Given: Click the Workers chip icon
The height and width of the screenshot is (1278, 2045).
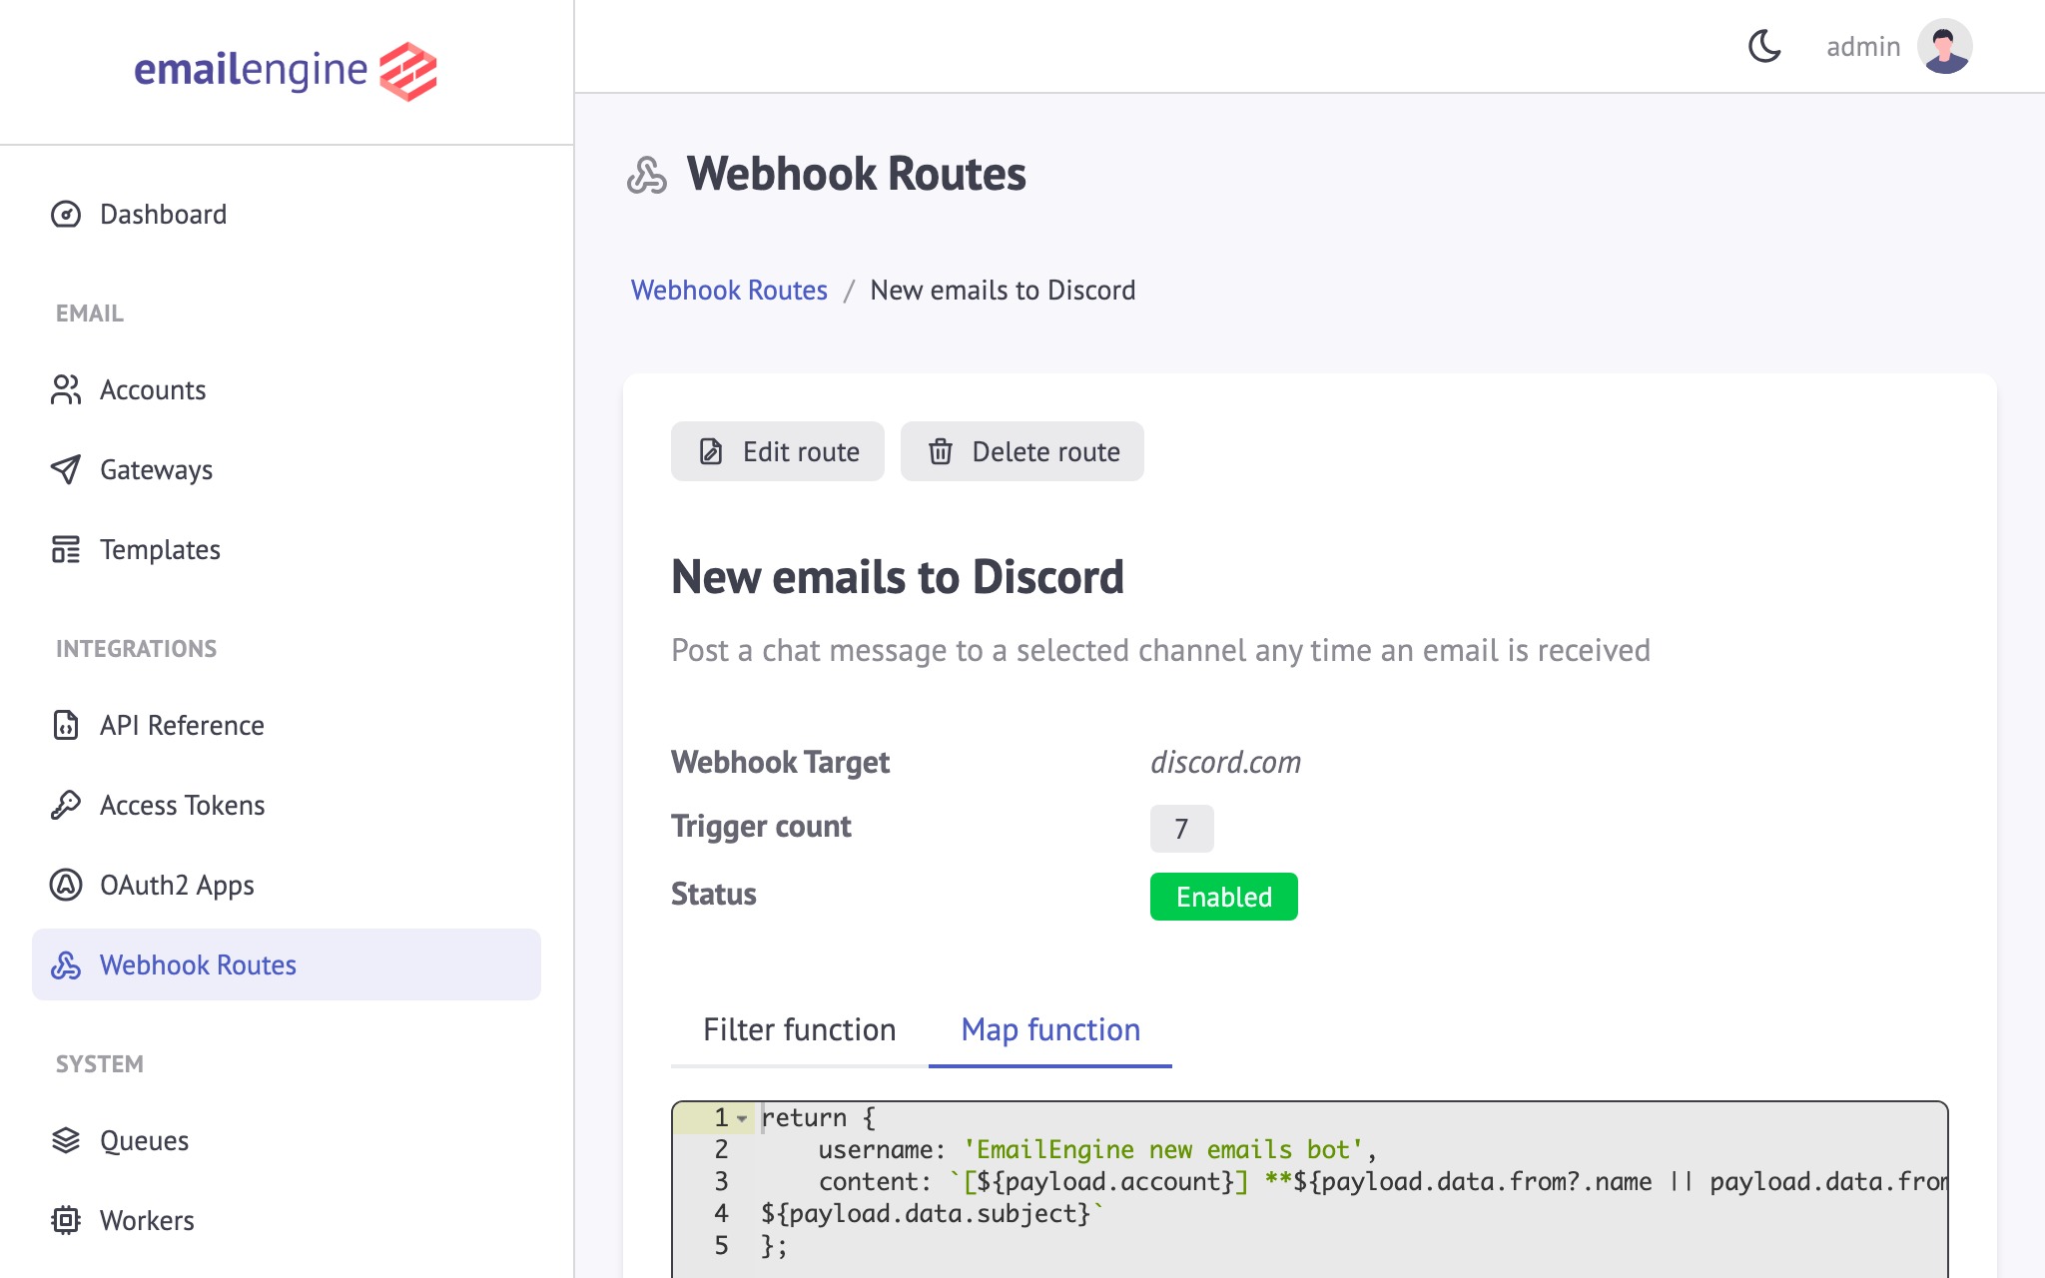Looking at the screenshot, I should [x=66, y=1220].
